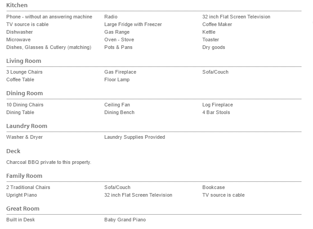Image resolution: width=313 pixels, height=229 pixels.
Task: Click the Dining Room section heading
Action: pos(24,93)
